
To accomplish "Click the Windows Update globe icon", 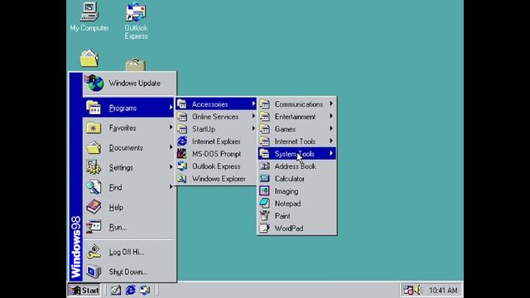I will (x=94, y=83).
